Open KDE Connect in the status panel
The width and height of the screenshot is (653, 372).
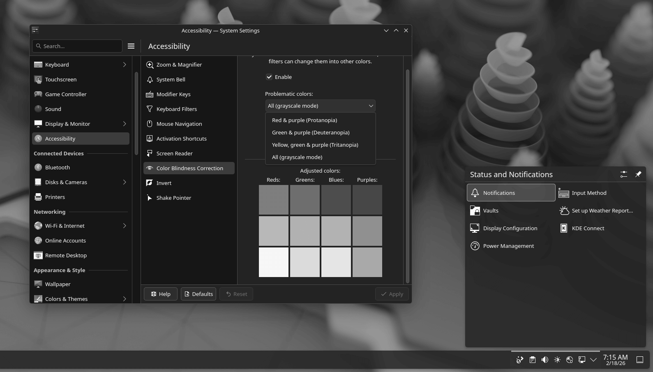pyautogui.click(x=588, y=228)
